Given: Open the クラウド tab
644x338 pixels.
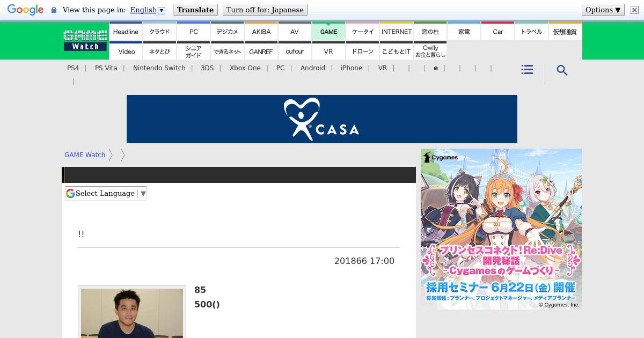Looking at the screenshot, I should pyautogui.click(x=159, y=32).
